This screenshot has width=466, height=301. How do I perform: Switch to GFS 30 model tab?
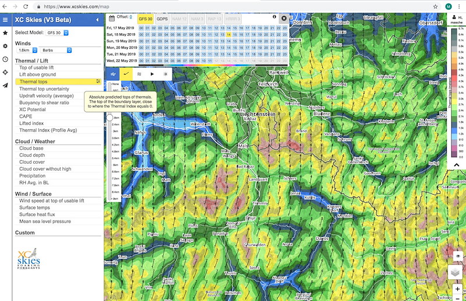point(145,19)
